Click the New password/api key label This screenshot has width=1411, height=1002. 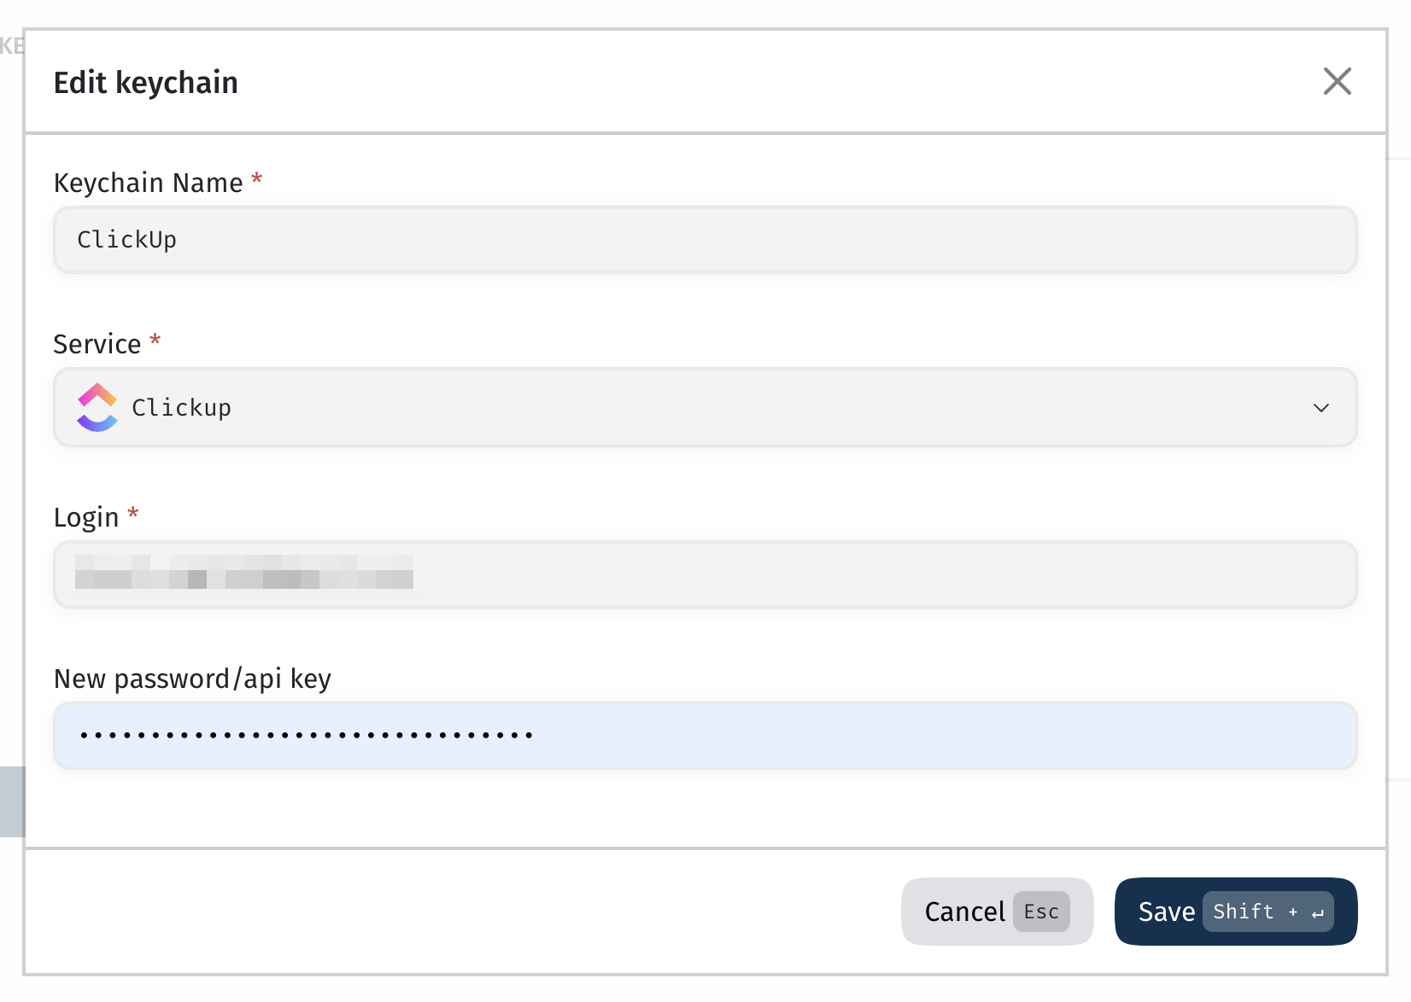coord(192,679)
